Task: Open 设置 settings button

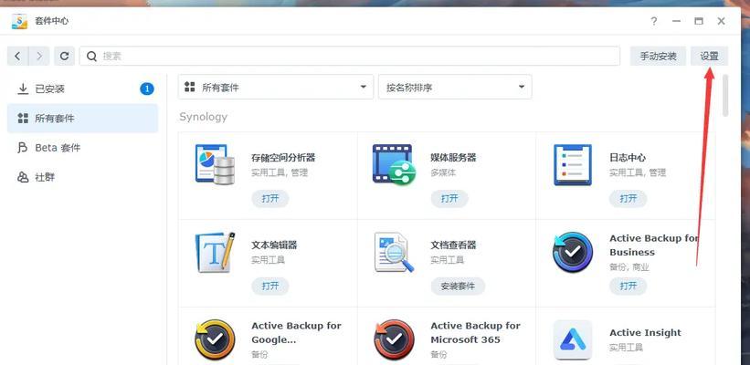Action: click(x=709, y=56)
